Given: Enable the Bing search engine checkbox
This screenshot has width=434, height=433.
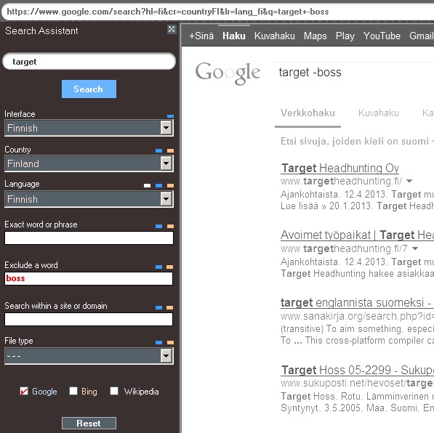Looking at the screenshot, I should click(x=73, y=391).
